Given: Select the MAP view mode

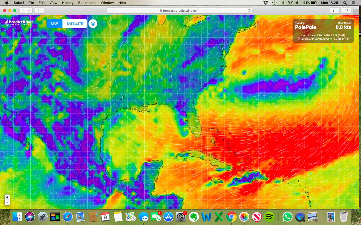Looking at the screenshot, I should point(54,24).
